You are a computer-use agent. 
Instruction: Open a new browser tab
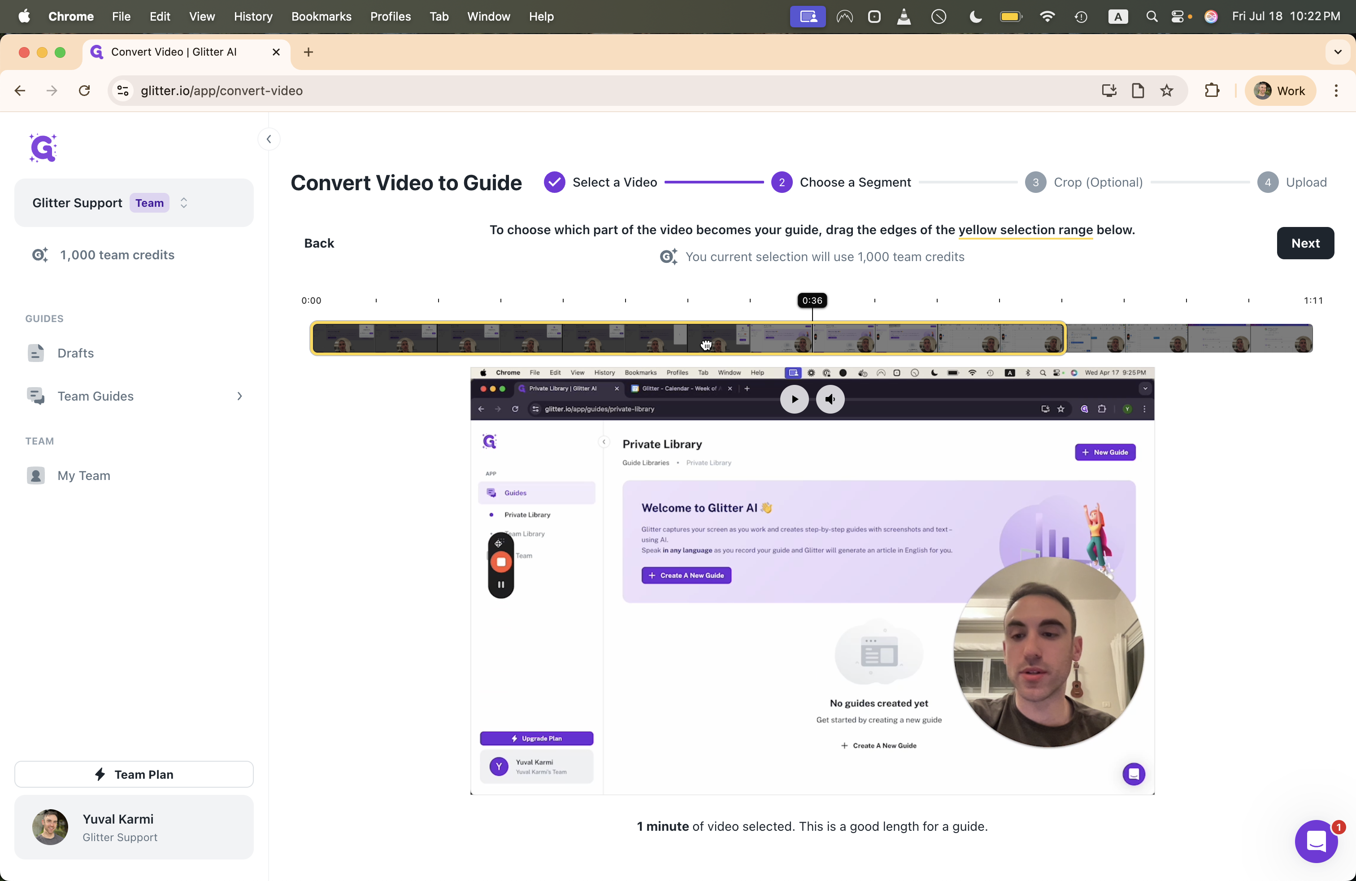[308, 52]
